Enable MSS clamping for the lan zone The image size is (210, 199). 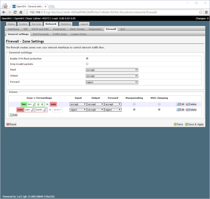coord(159,104)
